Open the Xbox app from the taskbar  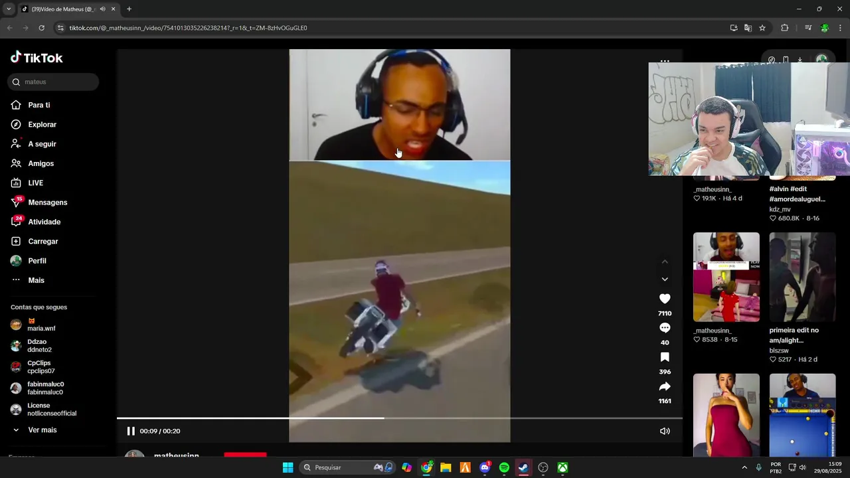pyautogui.click(x=562, y=467)
